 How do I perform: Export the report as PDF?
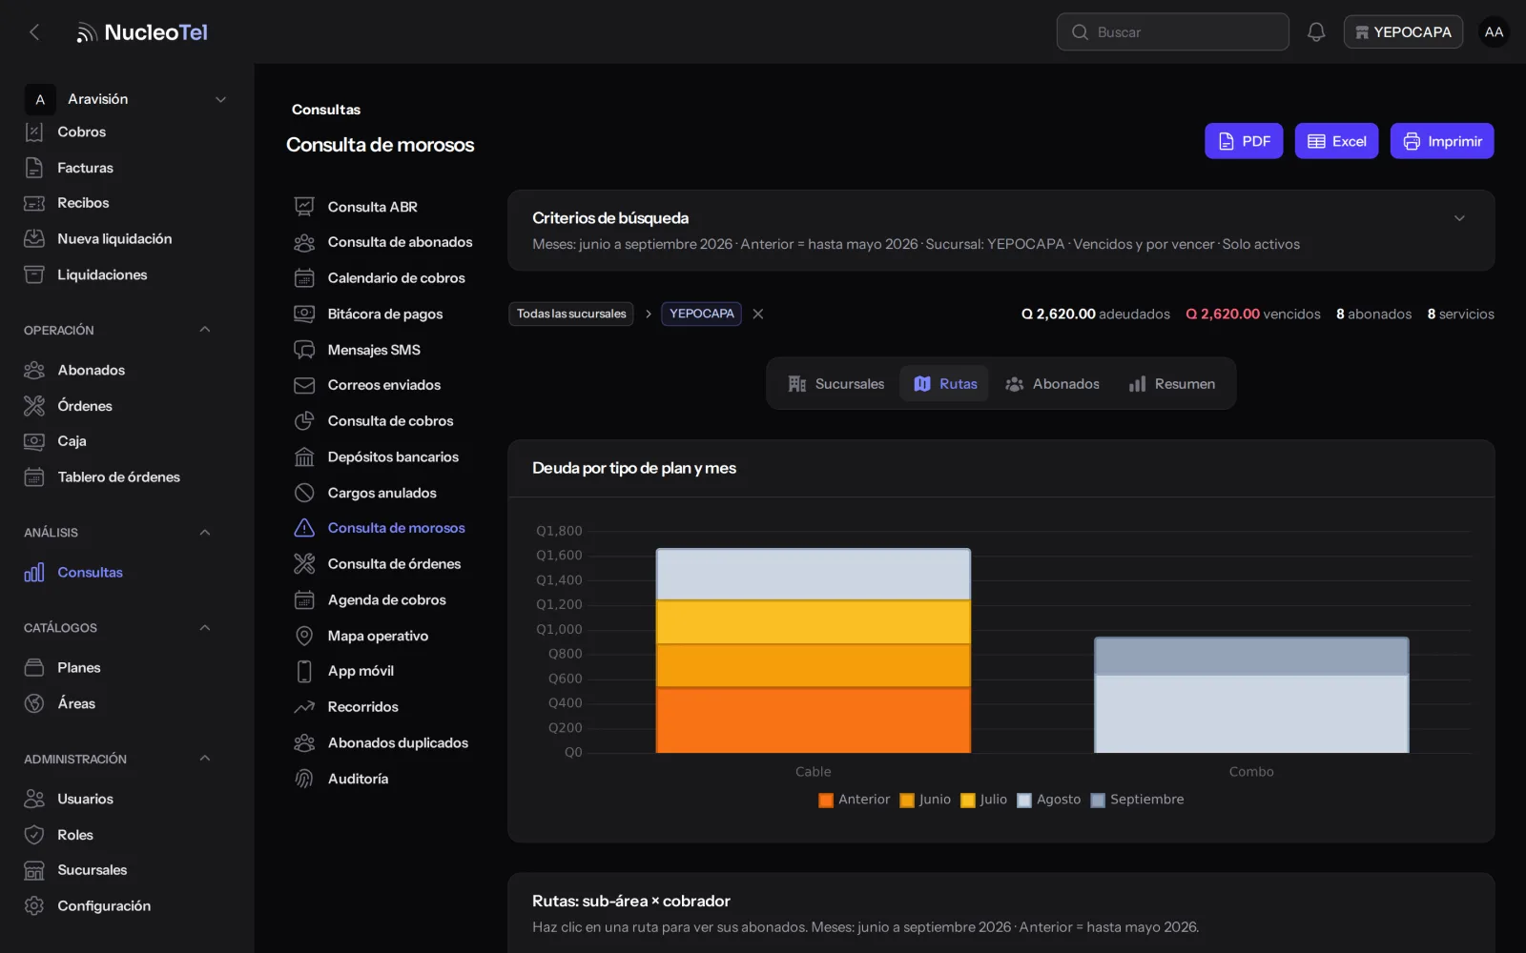[1244, 141]
